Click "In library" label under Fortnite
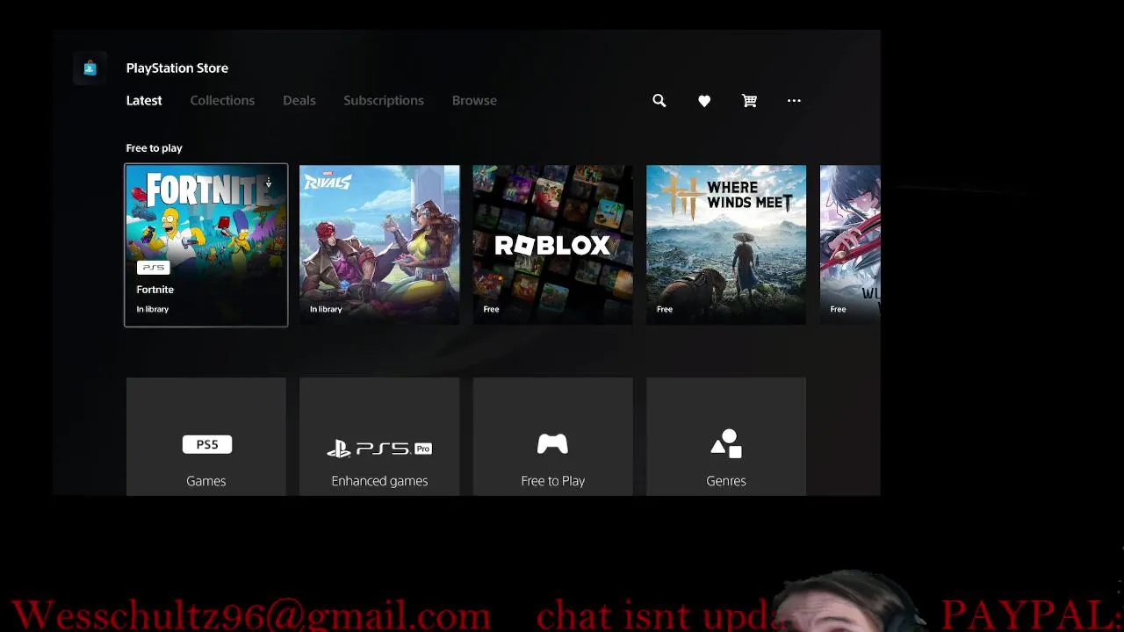The height and width of the screenshot is (632, 1124). tap(153, 309)
